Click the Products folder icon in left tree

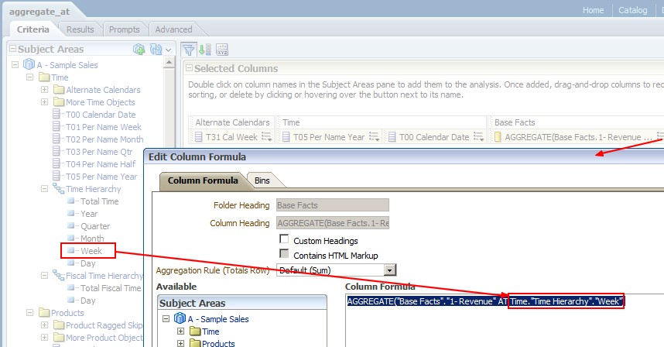point(44,312)
